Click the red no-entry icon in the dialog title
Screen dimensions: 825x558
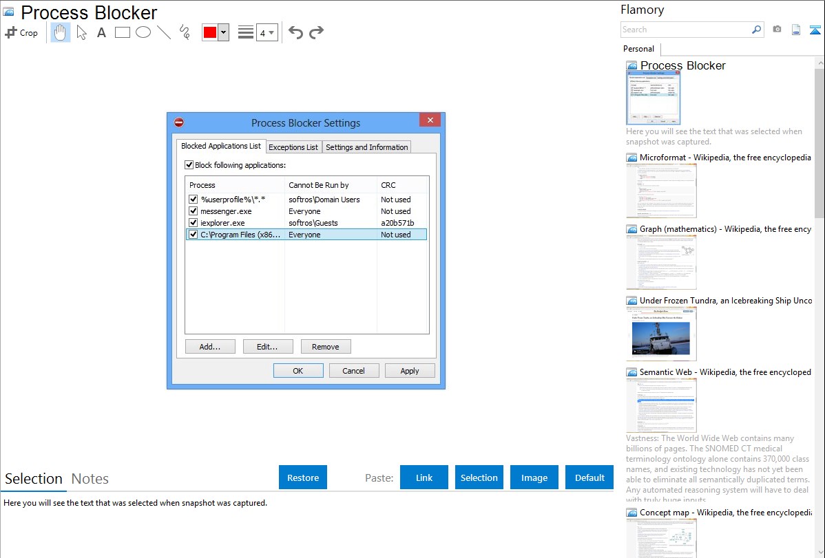pyautogui.click(x=179, y=122)
